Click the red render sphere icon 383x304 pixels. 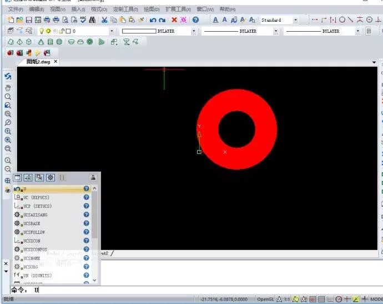[x=10, y=53]
